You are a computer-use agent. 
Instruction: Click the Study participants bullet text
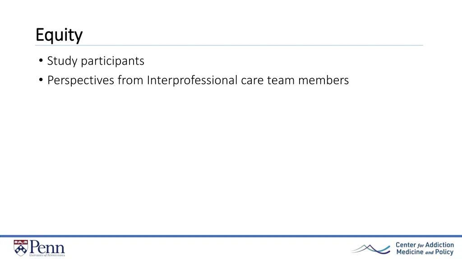[x=96, y=61]
